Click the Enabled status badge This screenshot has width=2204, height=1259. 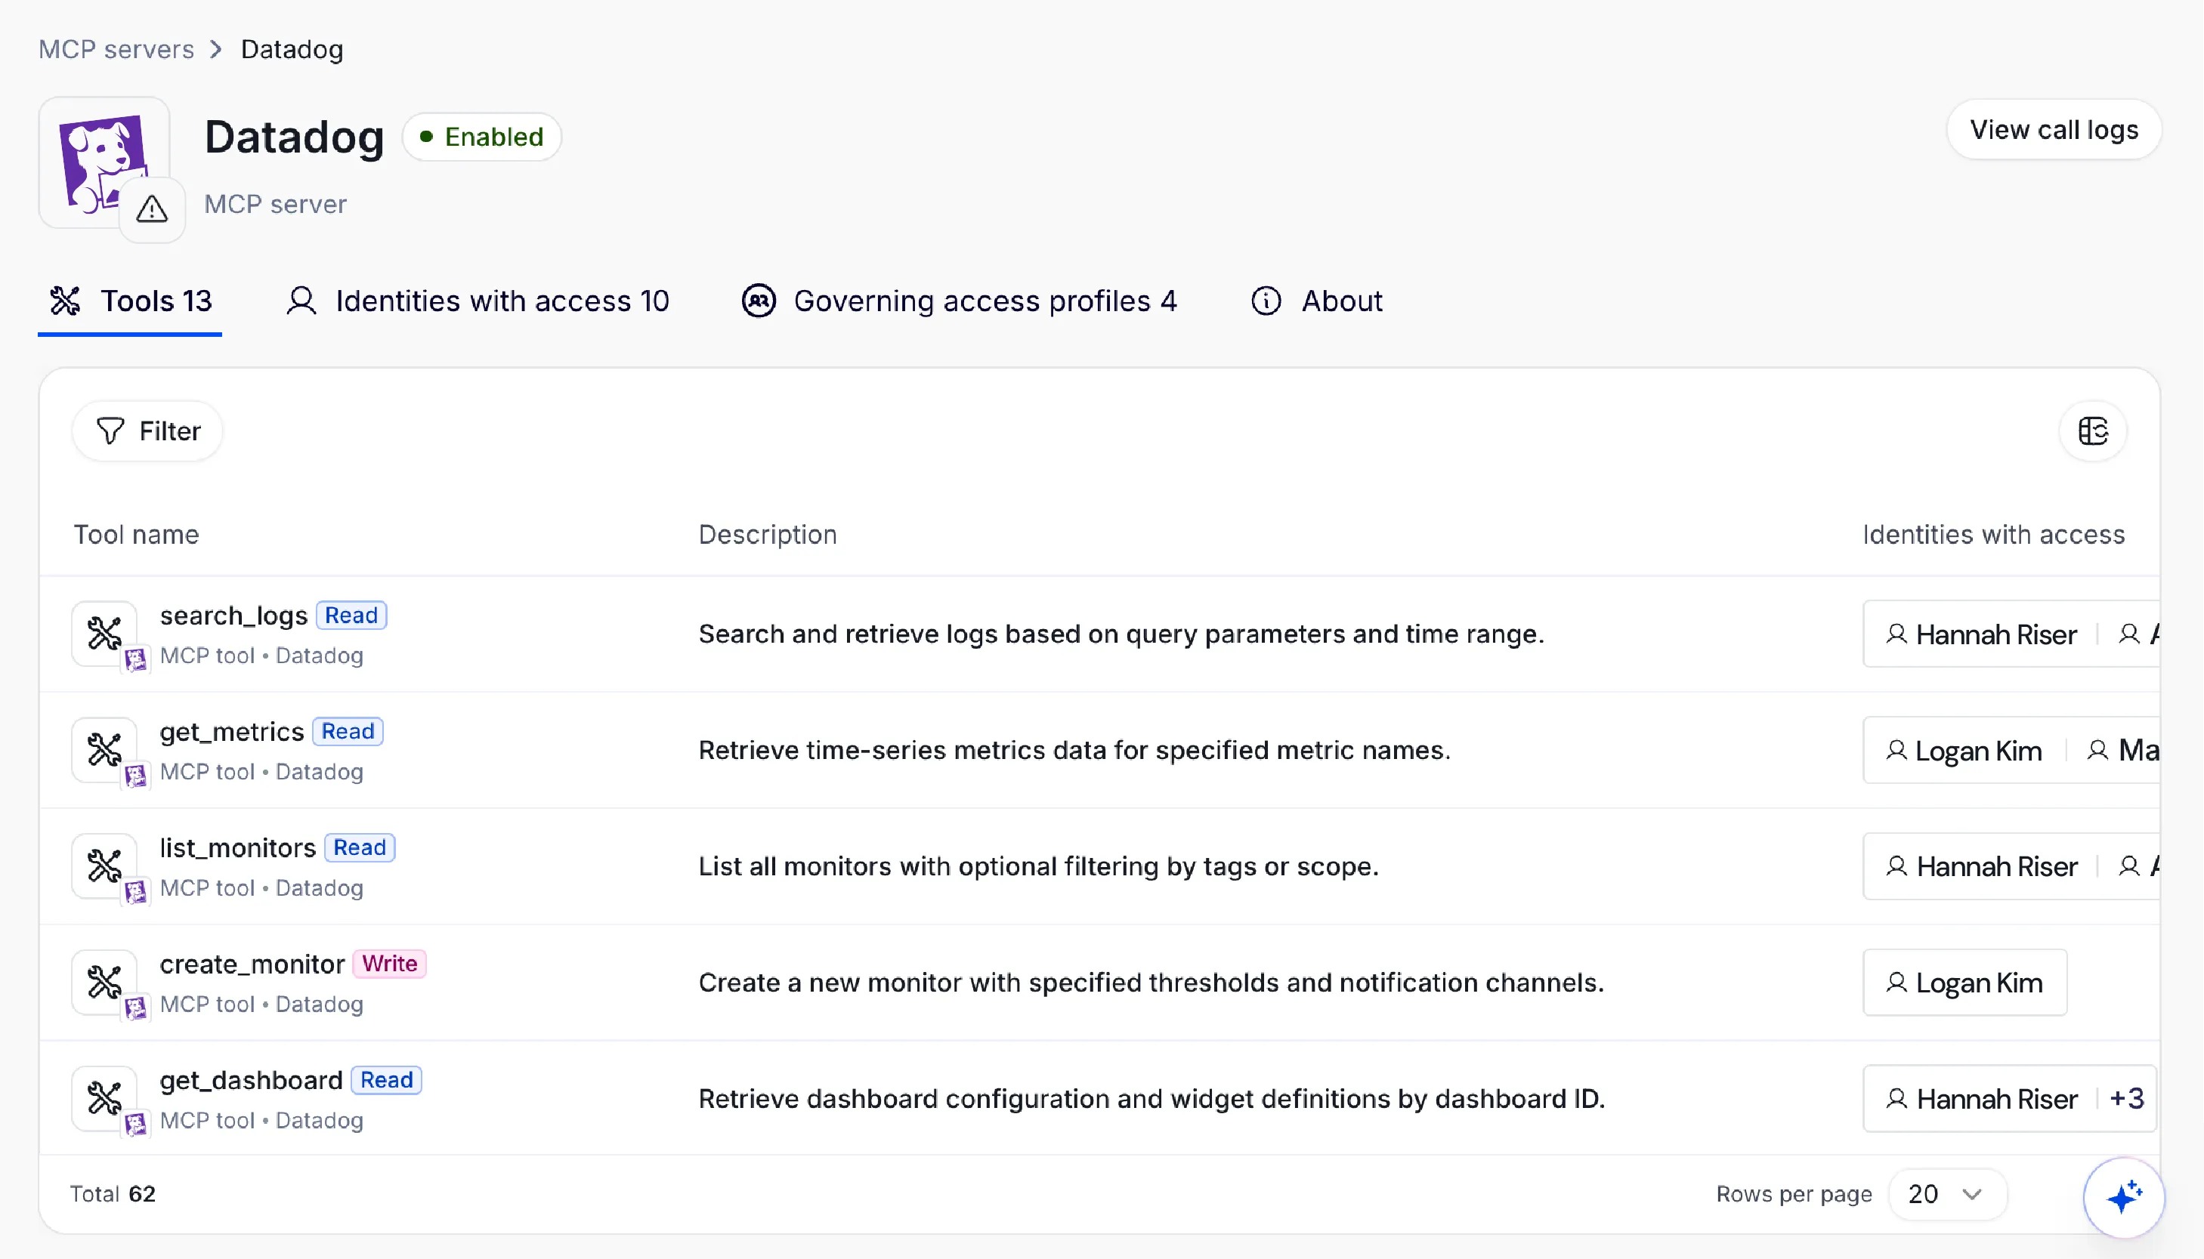point(482,137)
